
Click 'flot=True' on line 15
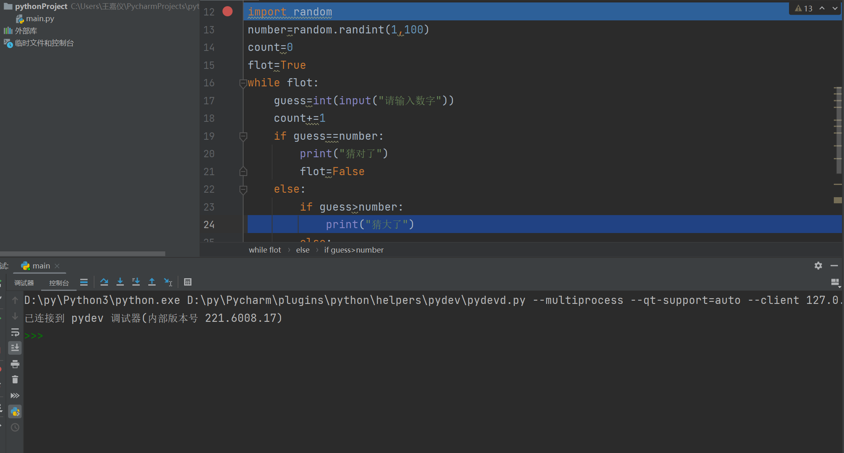[x=277, y=65]
